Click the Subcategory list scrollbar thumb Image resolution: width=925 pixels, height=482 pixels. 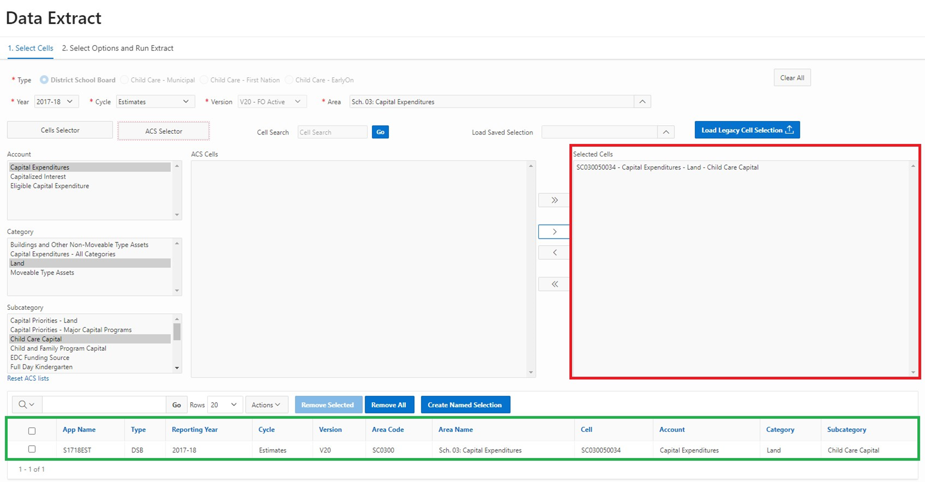[x=177, y=332]
